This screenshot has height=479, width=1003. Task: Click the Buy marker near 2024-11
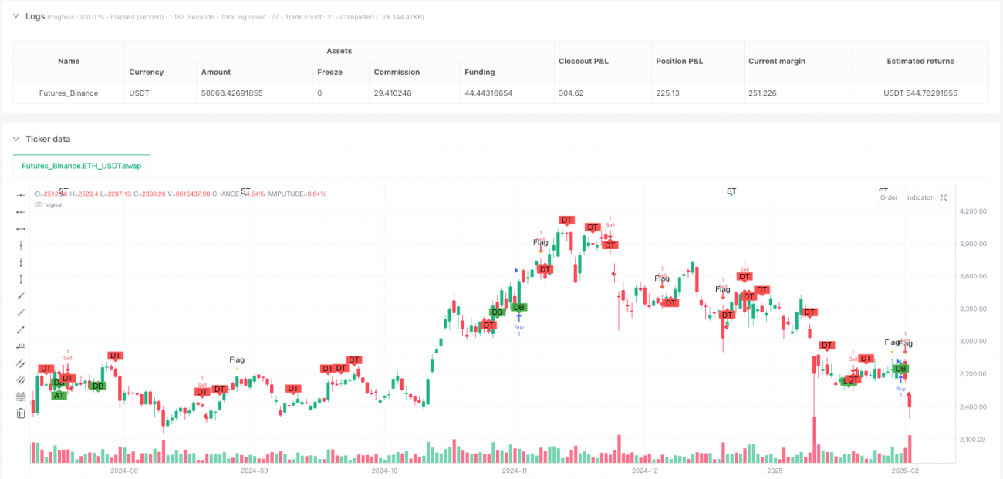coord(518,317)
